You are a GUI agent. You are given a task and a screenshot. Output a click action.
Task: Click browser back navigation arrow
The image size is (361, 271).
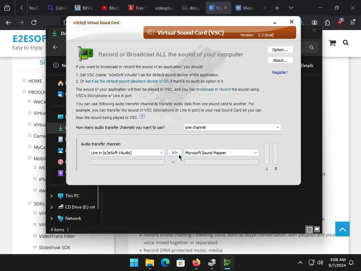tap(8, 23)
